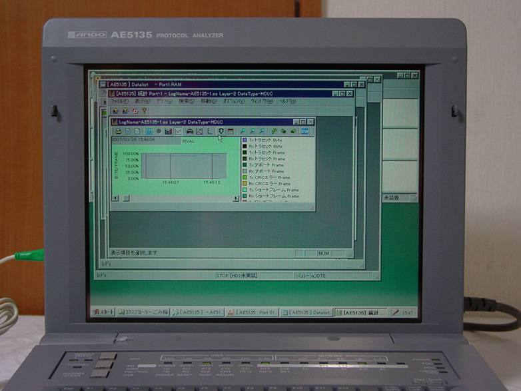This screenshot has width=521, height=391.
Task: Open the 移動(D) menu
Action: click(209, 101)
